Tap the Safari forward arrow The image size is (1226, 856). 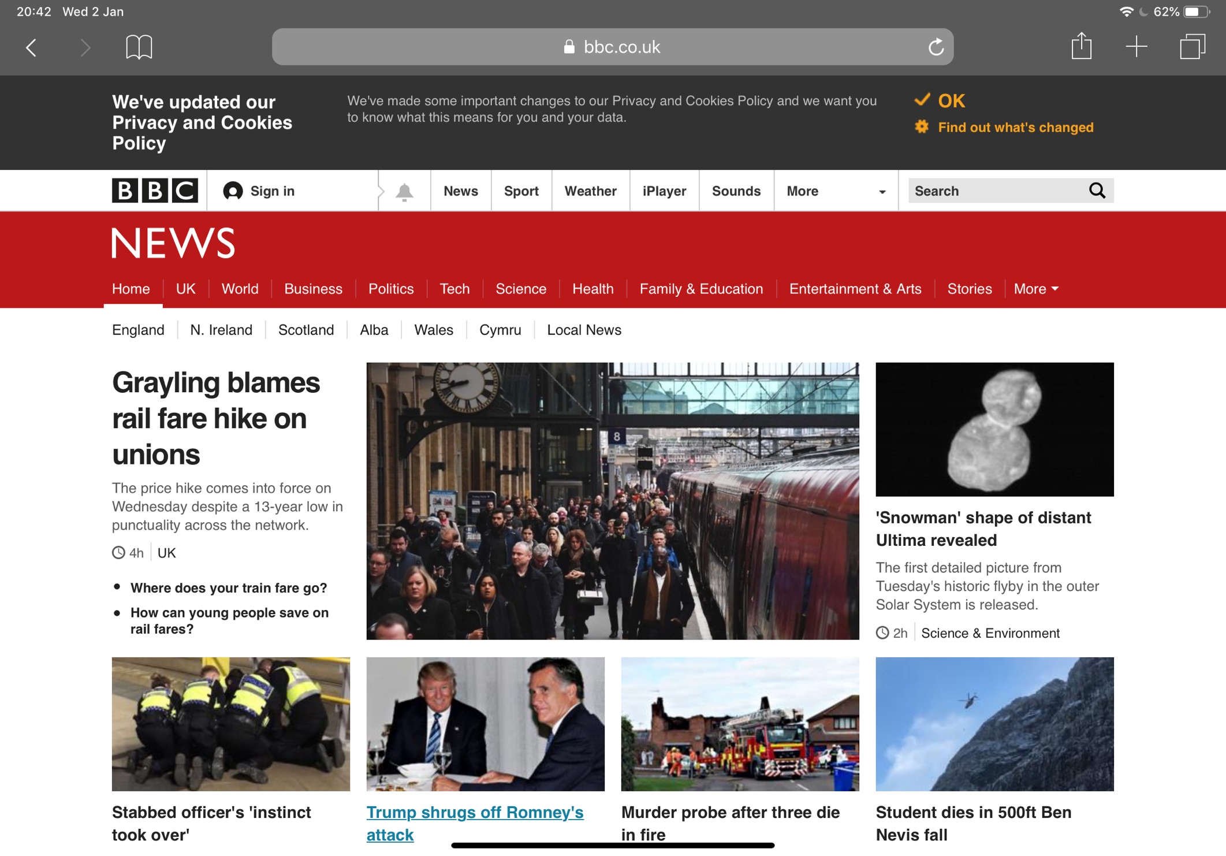(85, 47)
